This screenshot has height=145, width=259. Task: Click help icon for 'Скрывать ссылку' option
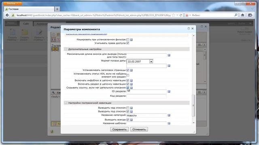[131, 88]
